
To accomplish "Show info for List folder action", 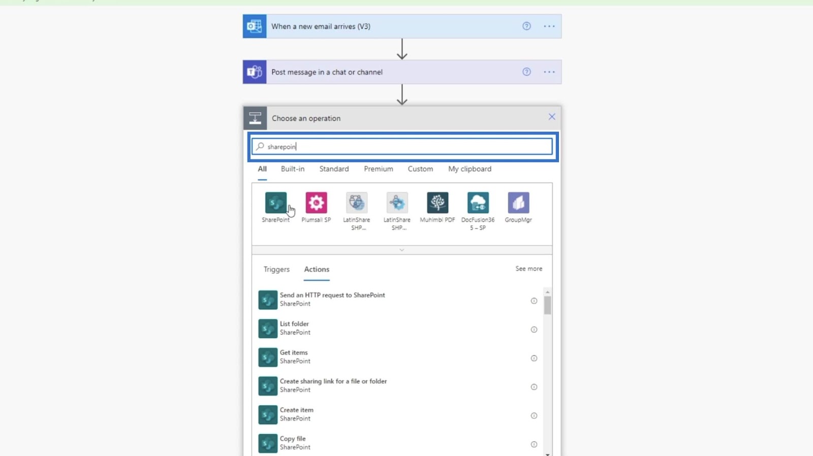I will pos(534,330).
